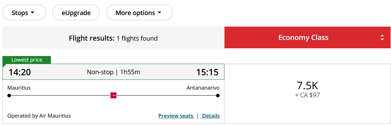This screenshot has height=126, width=391.
Task: Click the Mauritius origin dot on the route line
Action: tap(9, 96)
